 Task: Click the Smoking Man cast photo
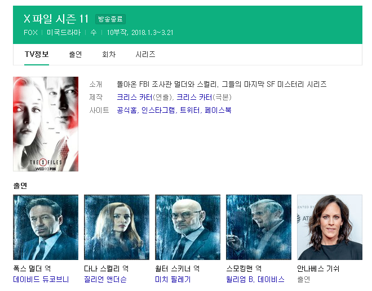(259, 227)
